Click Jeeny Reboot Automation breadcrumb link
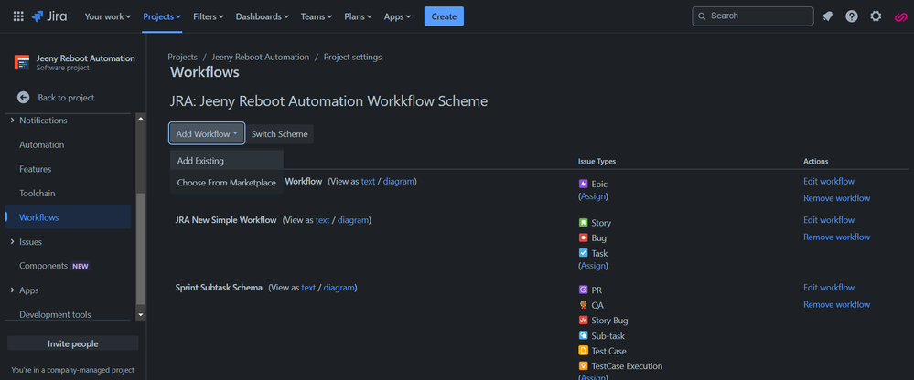The width and height of the screenshot is (914, 380). point(261,57)
